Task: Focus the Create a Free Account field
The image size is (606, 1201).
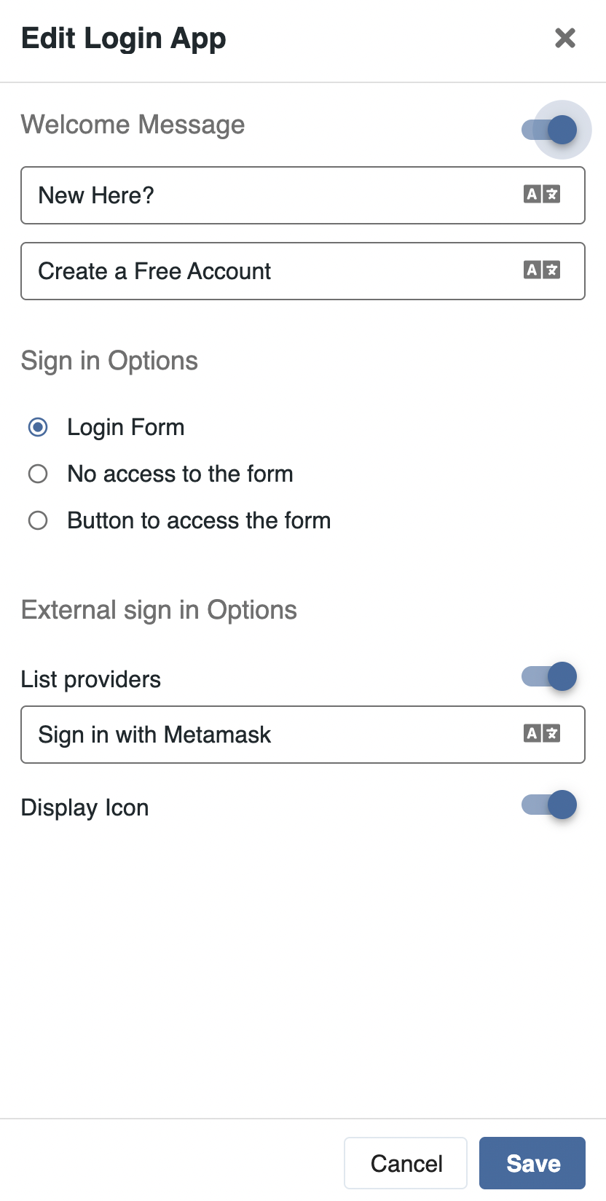Action: point(269,271)
